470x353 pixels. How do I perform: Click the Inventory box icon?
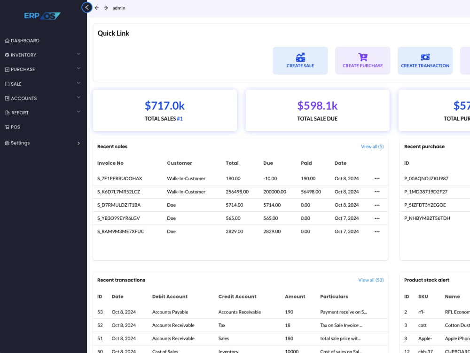coord(7,55)
